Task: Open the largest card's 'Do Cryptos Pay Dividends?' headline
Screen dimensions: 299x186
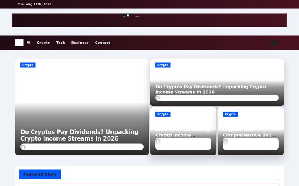Action: [79, 135]
